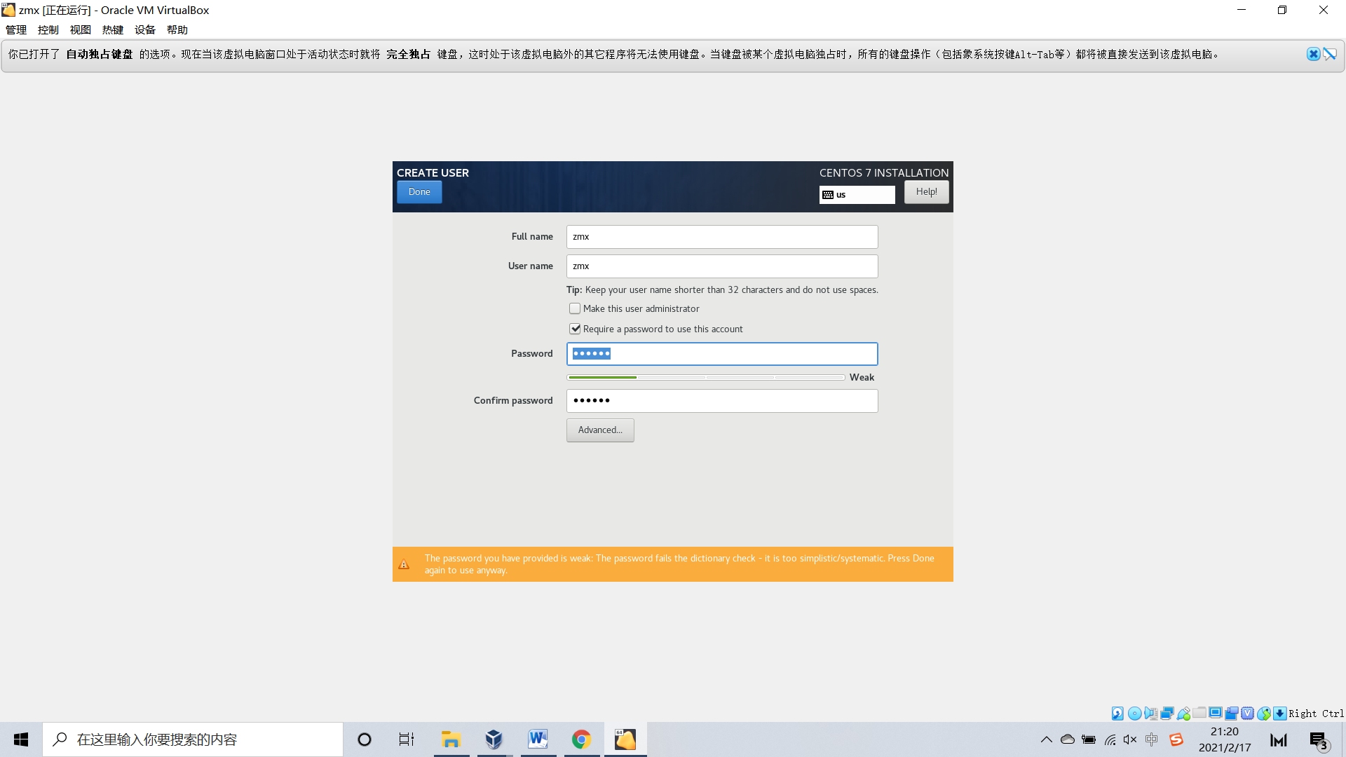Click the audio status icon
This screenshot has height=757, width=1346.
click(x=1150, y=714)
